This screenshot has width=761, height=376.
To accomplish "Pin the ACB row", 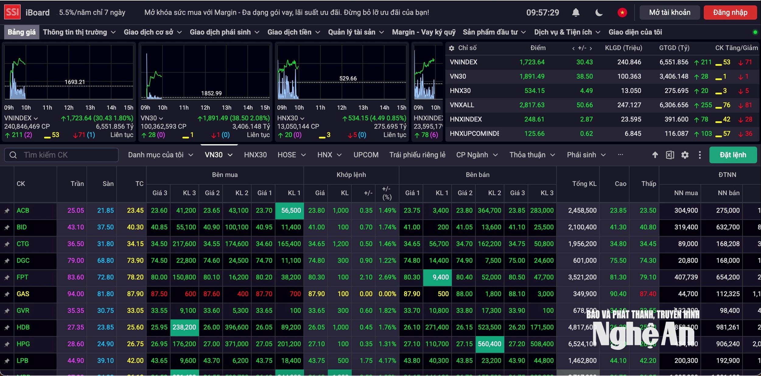I will pos(7,211).
